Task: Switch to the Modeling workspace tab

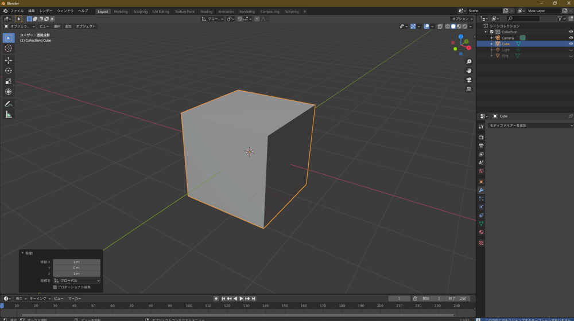Action: pos(121,11)
